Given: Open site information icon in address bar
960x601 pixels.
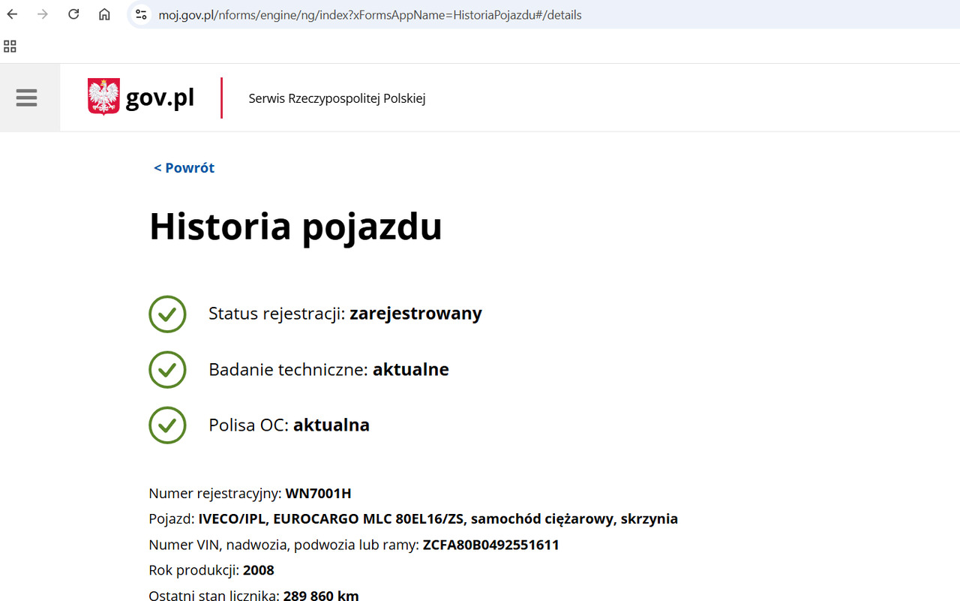Looking at the screenshot, I should pos(141,14).
